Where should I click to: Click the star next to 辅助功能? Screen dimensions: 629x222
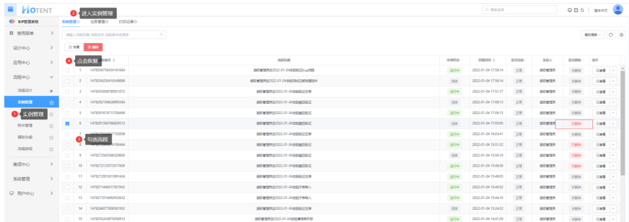(x=52, y=137)
